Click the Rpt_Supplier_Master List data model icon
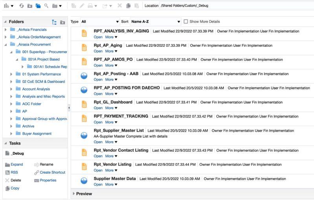This screenshot has width=314, height=200. click(x=84, y=135)
